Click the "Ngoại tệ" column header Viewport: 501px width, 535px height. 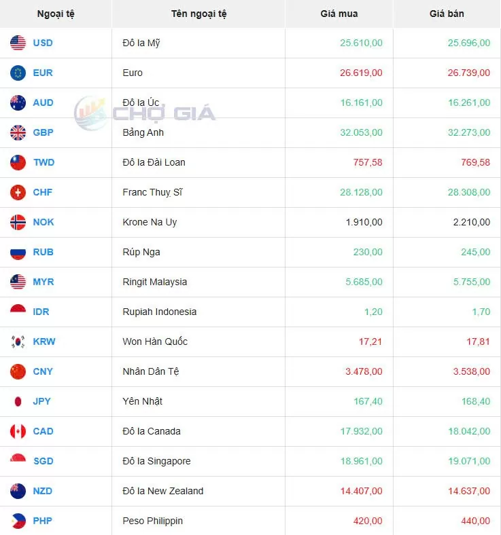tap(56, 14)
